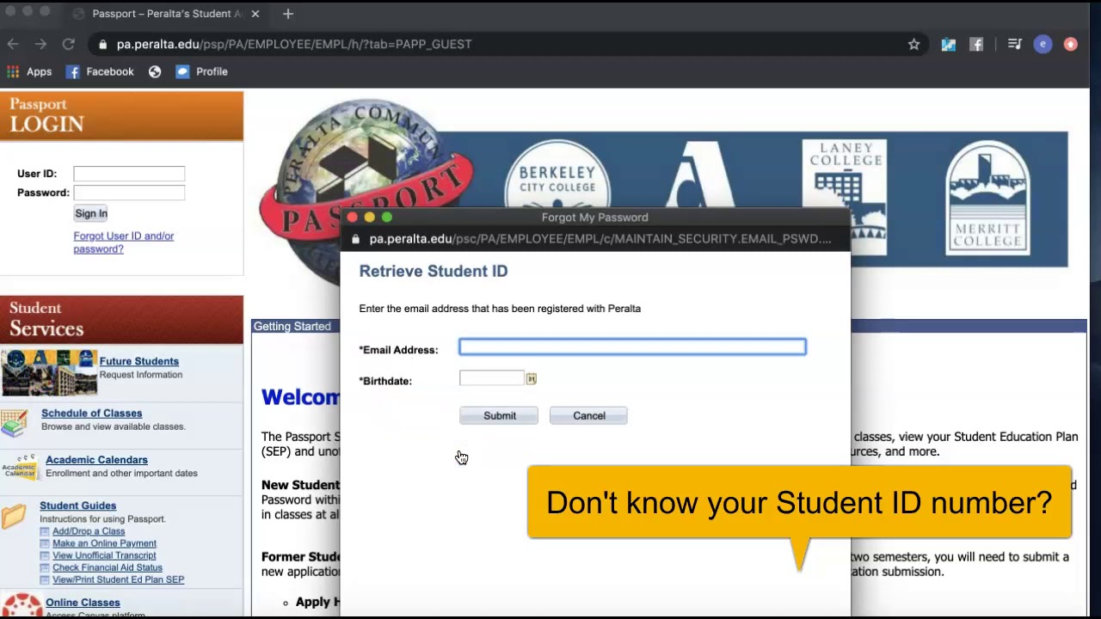The height and width of the screenshot is (619, 1101).
Task: Click the Add/Drop a Class list icon
Action: pyautogui.click(x=45, y=531)
